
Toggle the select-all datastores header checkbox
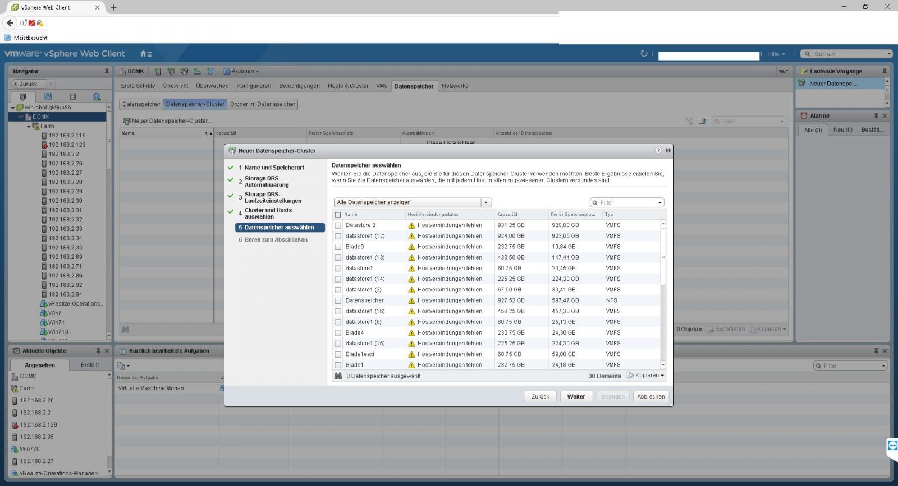[x=337, y=215]
